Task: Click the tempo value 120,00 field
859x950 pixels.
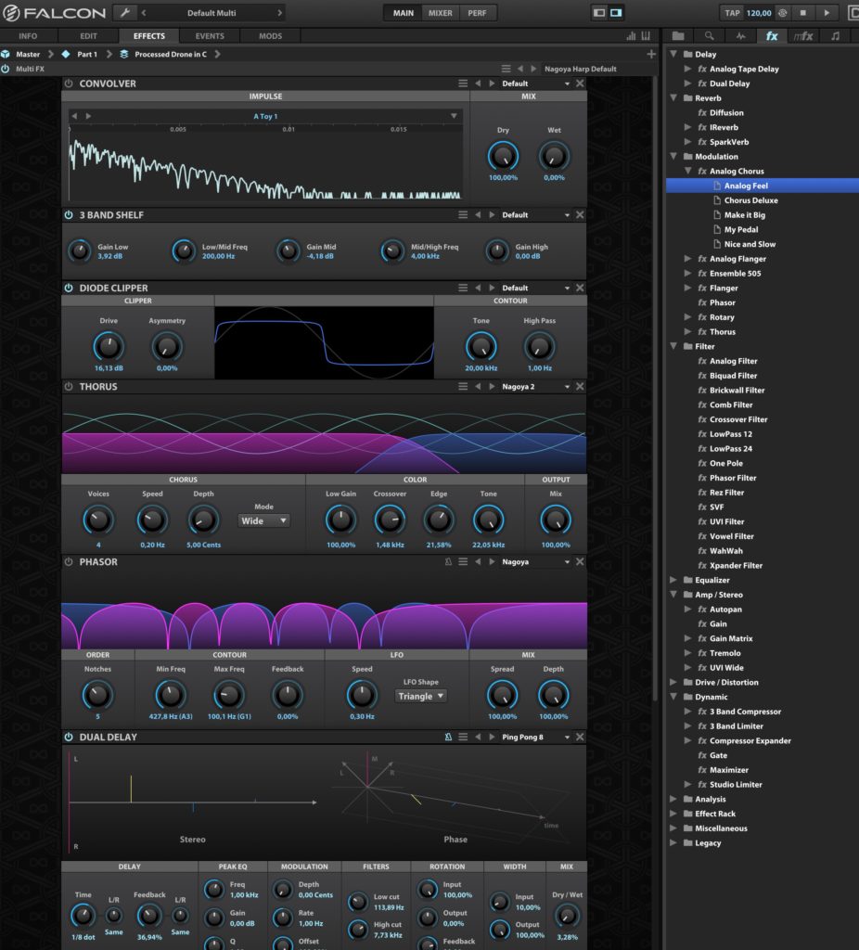Action: [759, 13]
